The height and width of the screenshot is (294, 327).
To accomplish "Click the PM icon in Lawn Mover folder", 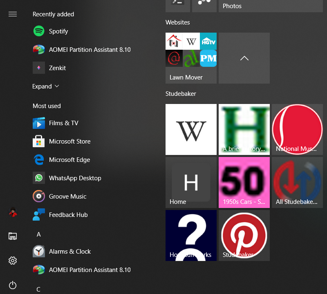I will [208, 58].
